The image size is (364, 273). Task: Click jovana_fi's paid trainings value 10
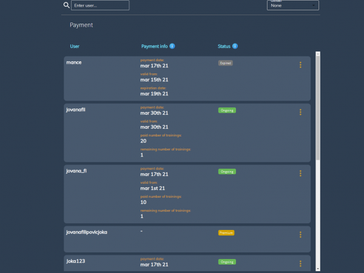click(143, 202)
